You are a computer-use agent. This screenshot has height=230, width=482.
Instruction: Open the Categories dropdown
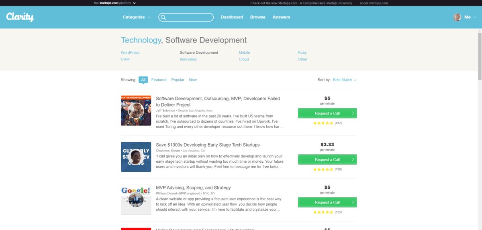click(x=137, y=17)
